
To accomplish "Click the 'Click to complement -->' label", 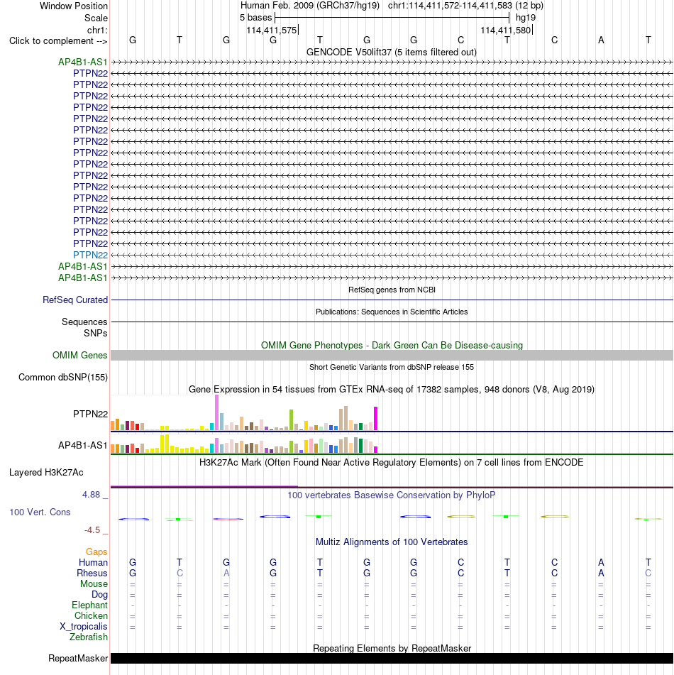I will pyautogui.click(x=58, y=41).
